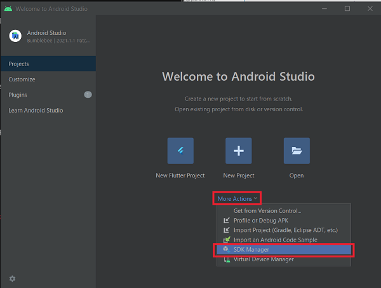Viewport: 381px width, 288px height.
Task: Click the Import Android Code Sample icon
Action: (x=227, y=240)
